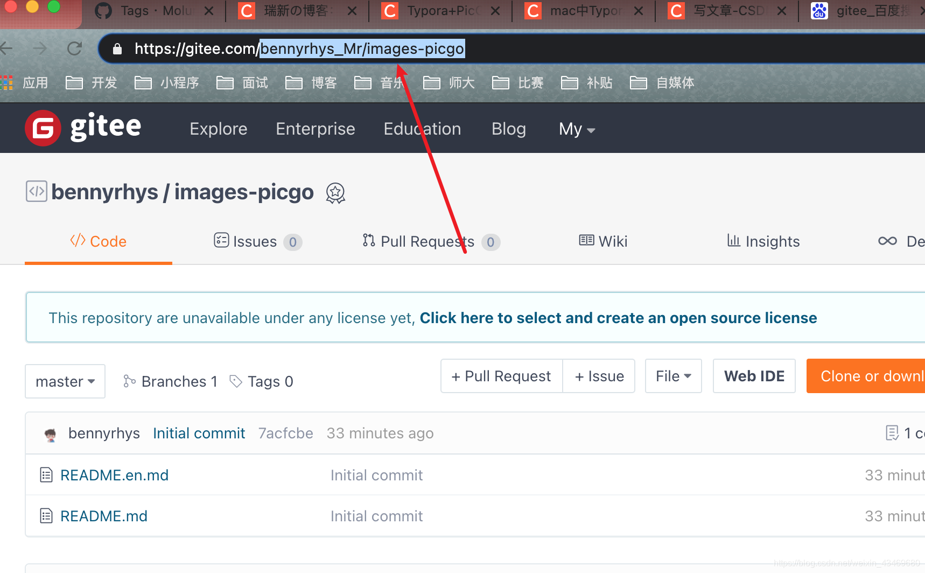Viewport: 925px width, 573px height.
Task: Select the Insights repository tab
Action: click(x=763, y=241)
